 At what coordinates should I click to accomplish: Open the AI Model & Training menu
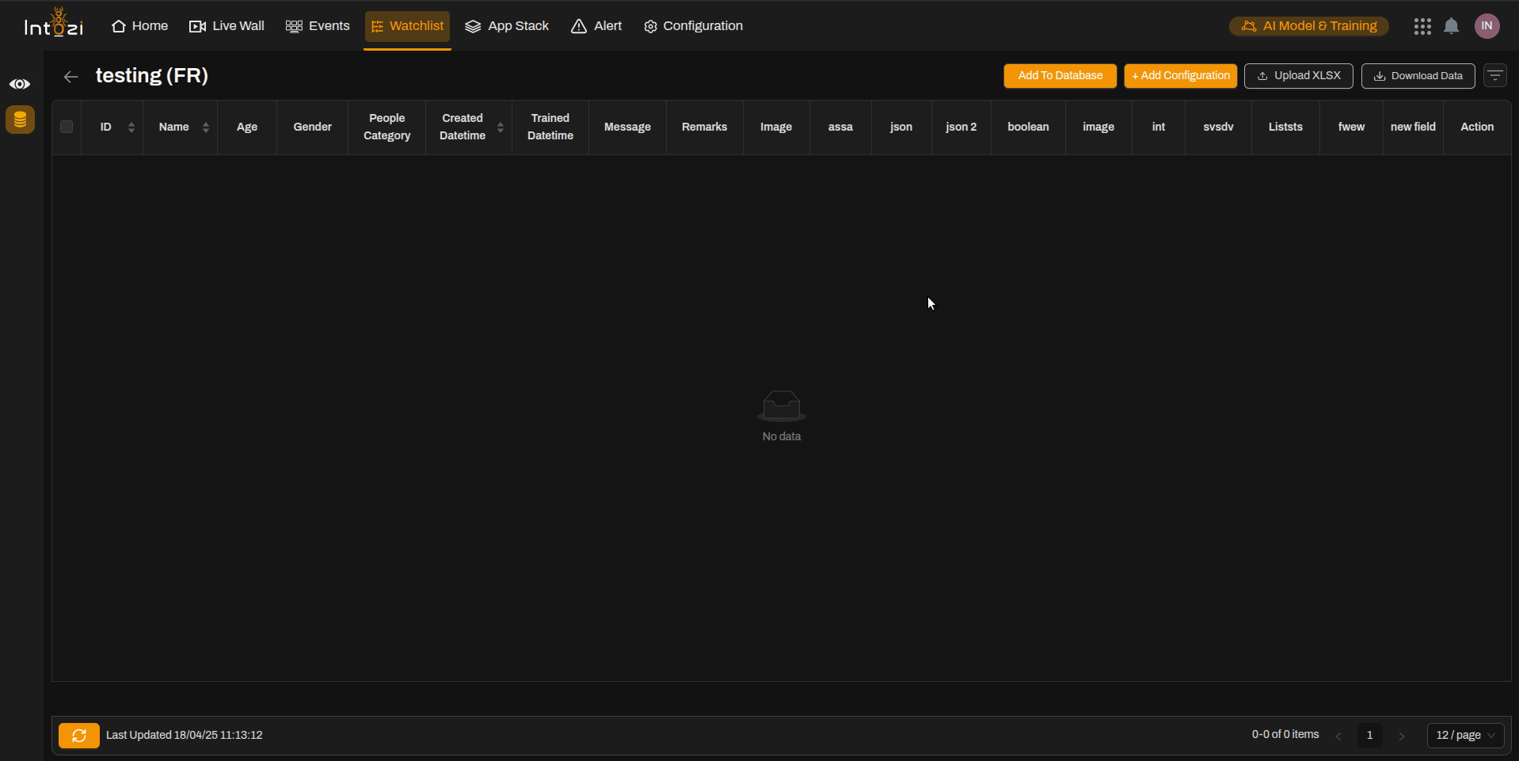(x=1308, y=25)
